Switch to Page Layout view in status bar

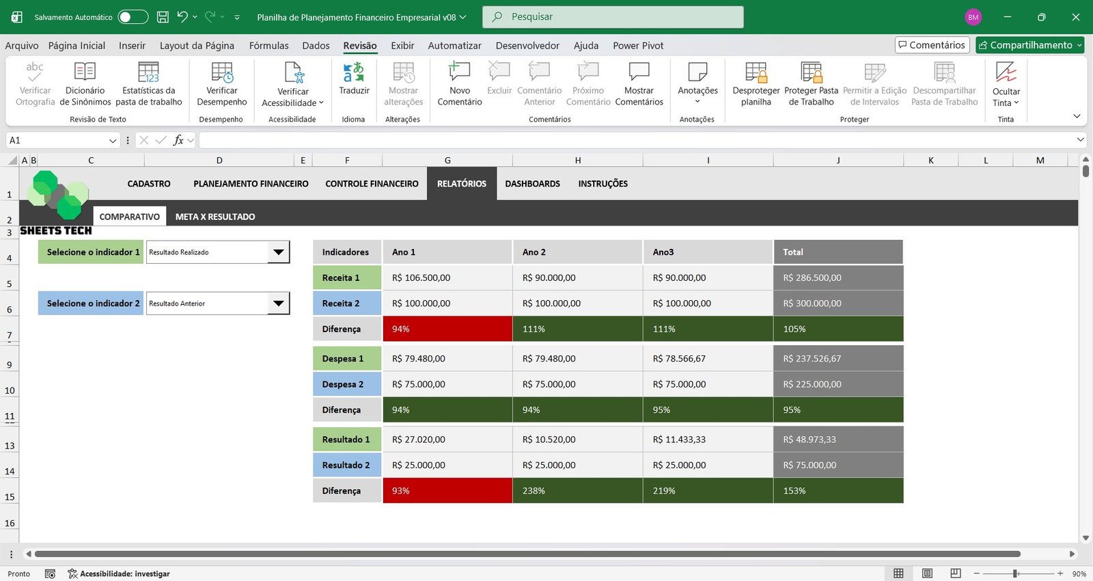click(x=927, y=573)
